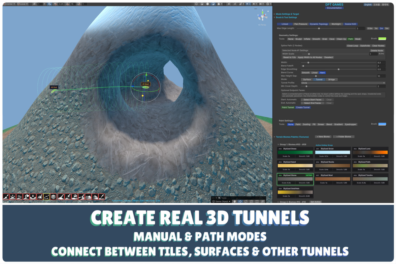The width and height of the screenshot is (396, 264).
Task: Switch path Mode to Bridge
Action: point(331,80)
